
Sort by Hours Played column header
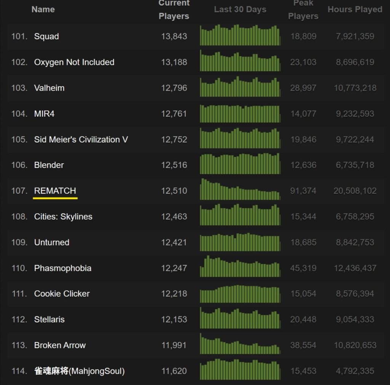[x=355, y=10]
